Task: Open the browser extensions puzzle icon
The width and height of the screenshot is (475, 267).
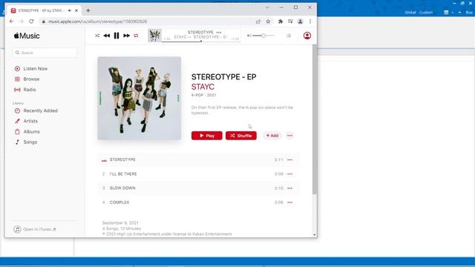Action: coord(281,22)
